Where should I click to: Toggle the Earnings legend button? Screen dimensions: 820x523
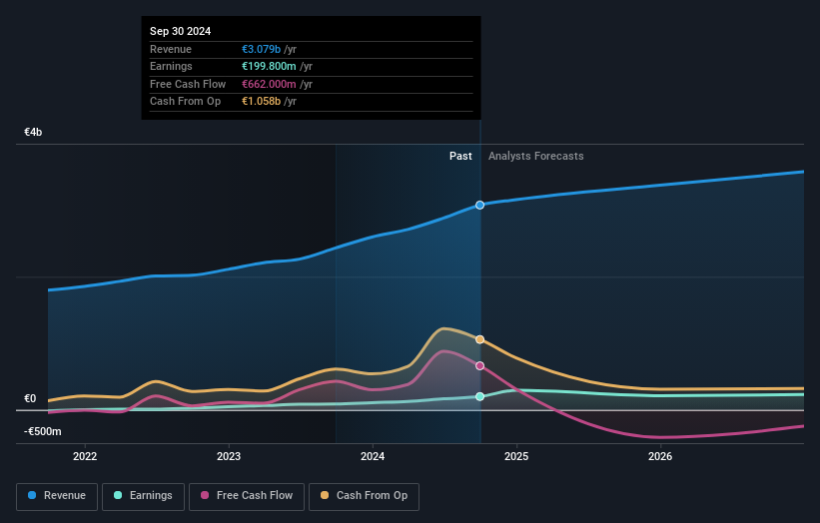[143, 496]
